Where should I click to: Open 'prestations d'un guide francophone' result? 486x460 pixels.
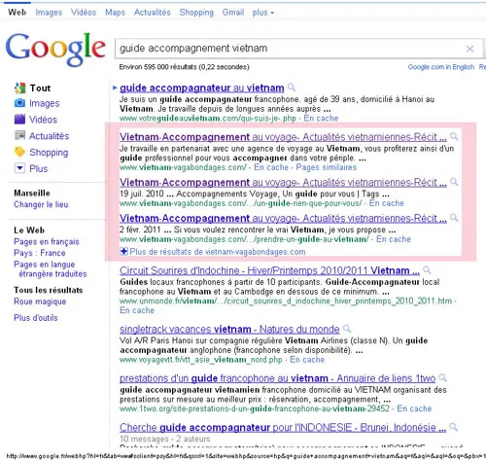(x=277, y=378)
